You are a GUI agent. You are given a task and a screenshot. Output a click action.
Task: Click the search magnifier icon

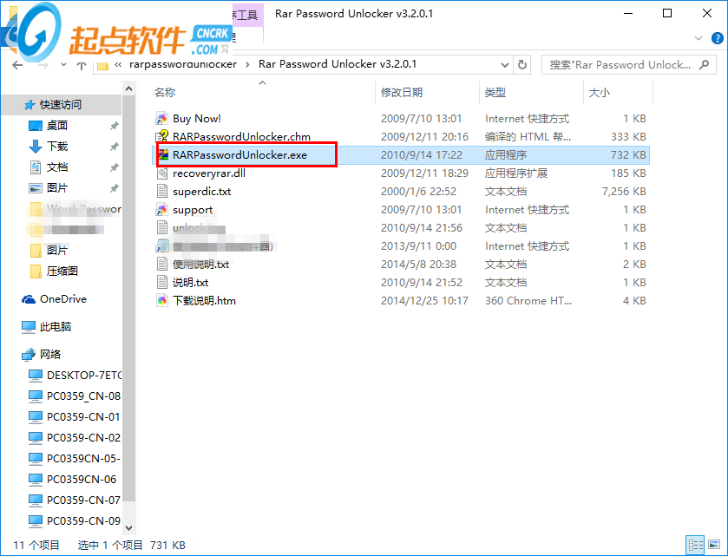(704, 64)
